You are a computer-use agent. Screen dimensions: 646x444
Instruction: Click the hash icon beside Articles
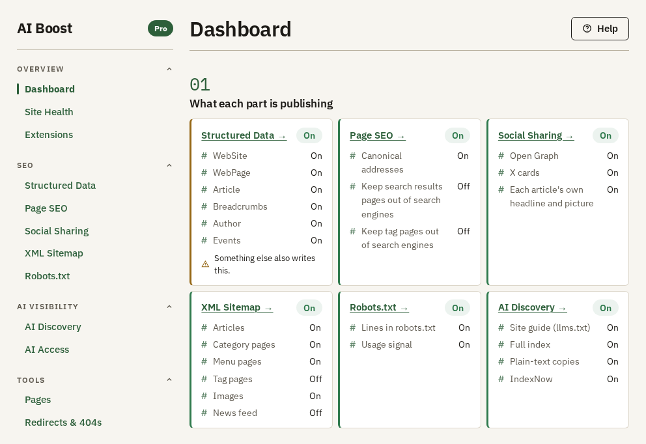click(x=204, y=327)
